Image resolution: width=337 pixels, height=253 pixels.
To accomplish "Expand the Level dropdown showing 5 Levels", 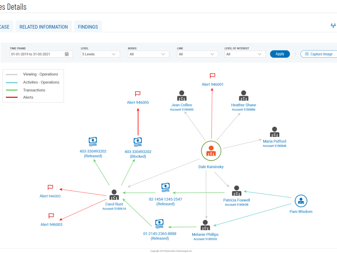I will [100, 54].
